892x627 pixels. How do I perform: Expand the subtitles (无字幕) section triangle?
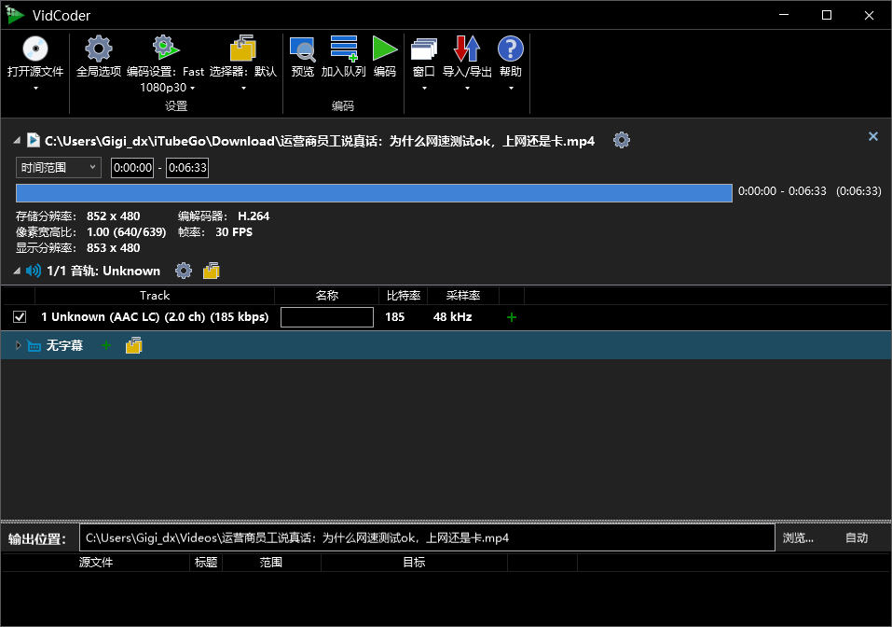(18, 345)
